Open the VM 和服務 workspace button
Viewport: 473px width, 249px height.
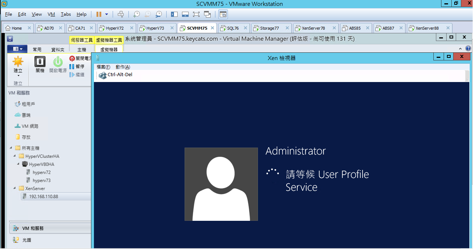(x=50, y=228)
